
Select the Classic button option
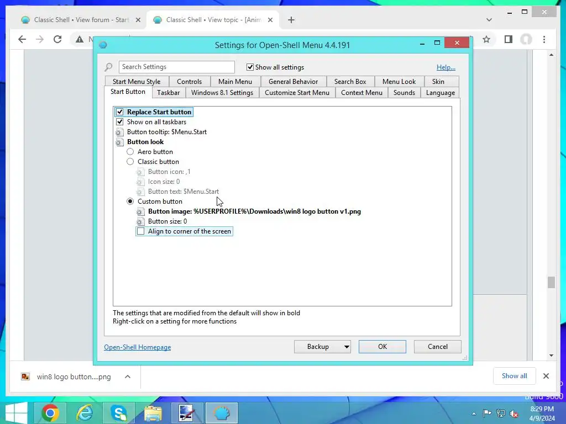[130, 162]
